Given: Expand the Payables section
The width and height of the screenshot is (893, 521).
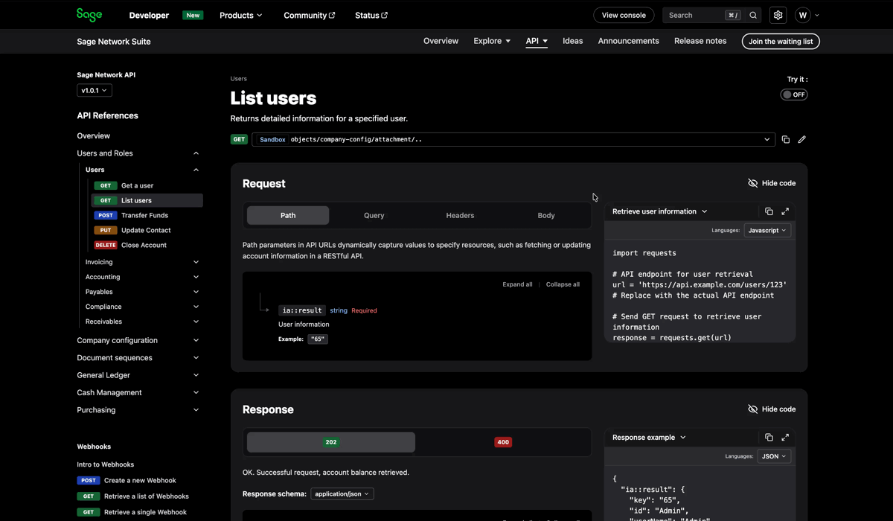Looking at the screenshot, I should (x=196, y=292).
